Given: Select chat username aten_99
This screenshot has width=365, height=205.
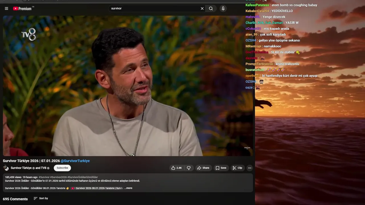Looking at the screenshot, I should pos(251,34).
